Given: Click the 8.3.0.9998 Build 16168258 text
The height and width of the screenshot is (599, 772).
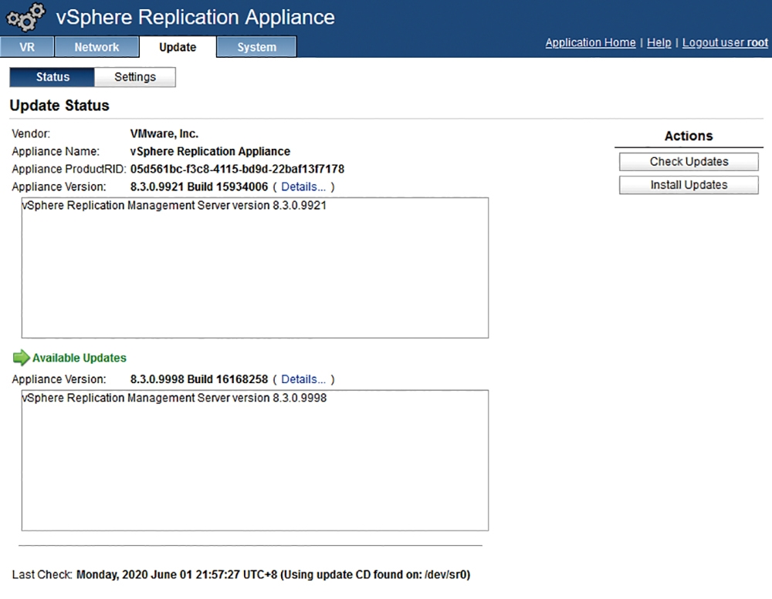Looking at the screenshot, I should click(x=199, y=379).
